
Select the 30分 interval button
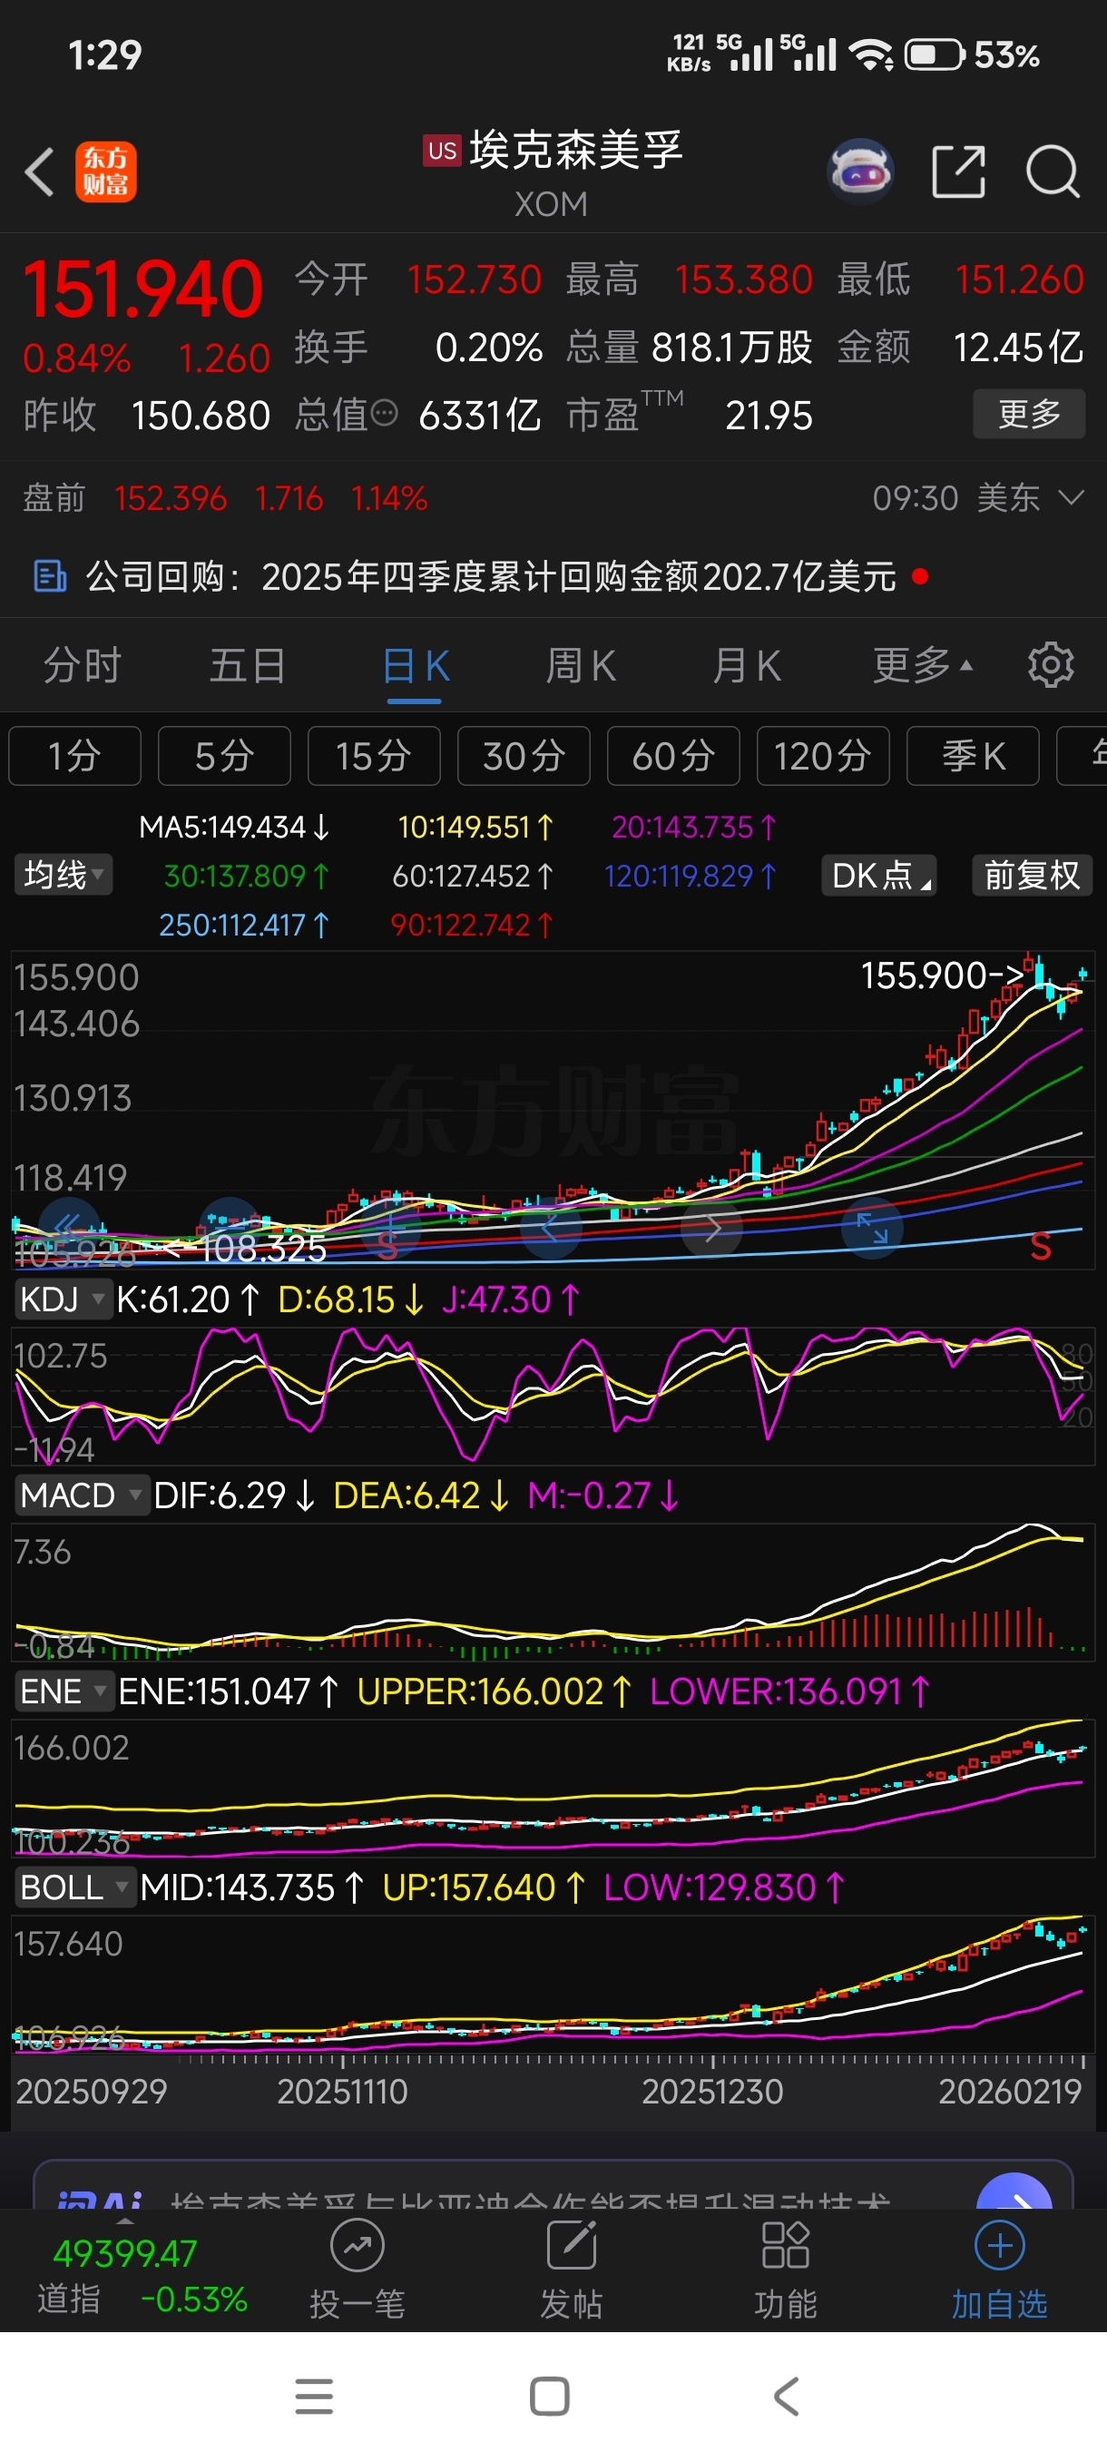click(x=524, y=756)
